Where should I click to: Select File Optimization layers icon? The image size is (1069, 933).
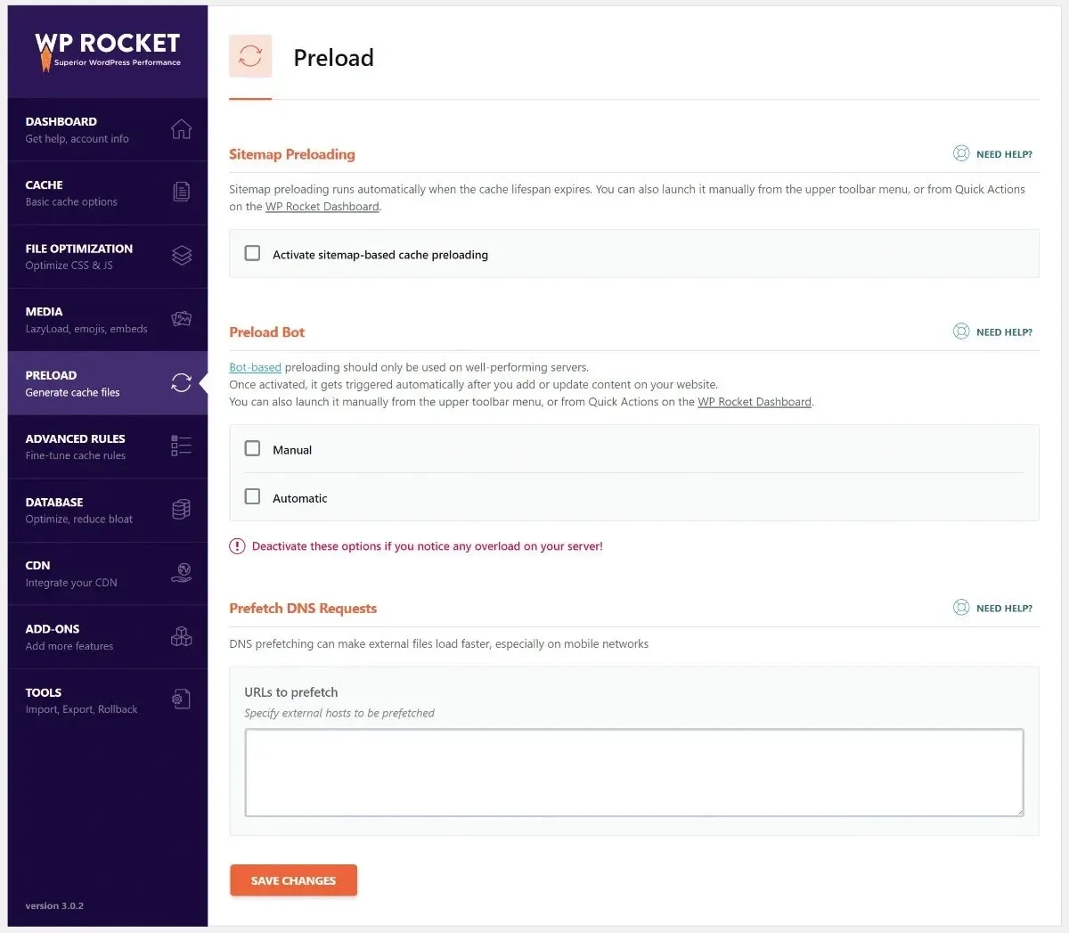point(182,256)
